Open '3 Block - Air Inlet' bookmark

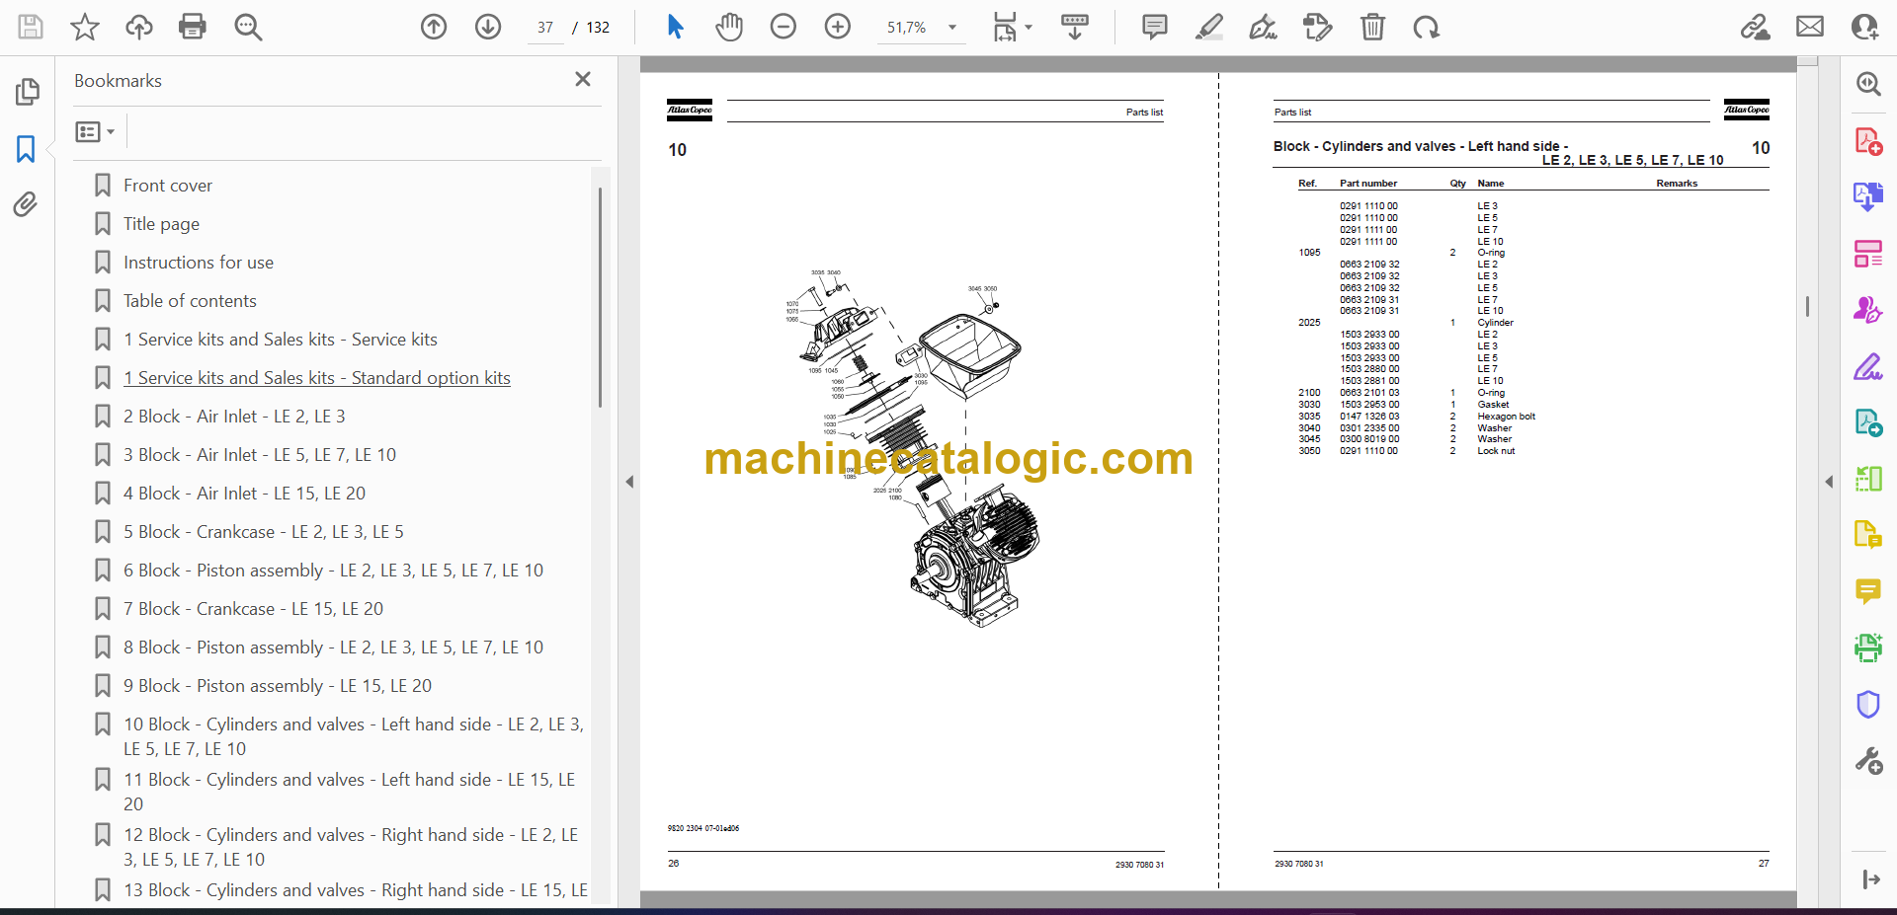point(260,455)
